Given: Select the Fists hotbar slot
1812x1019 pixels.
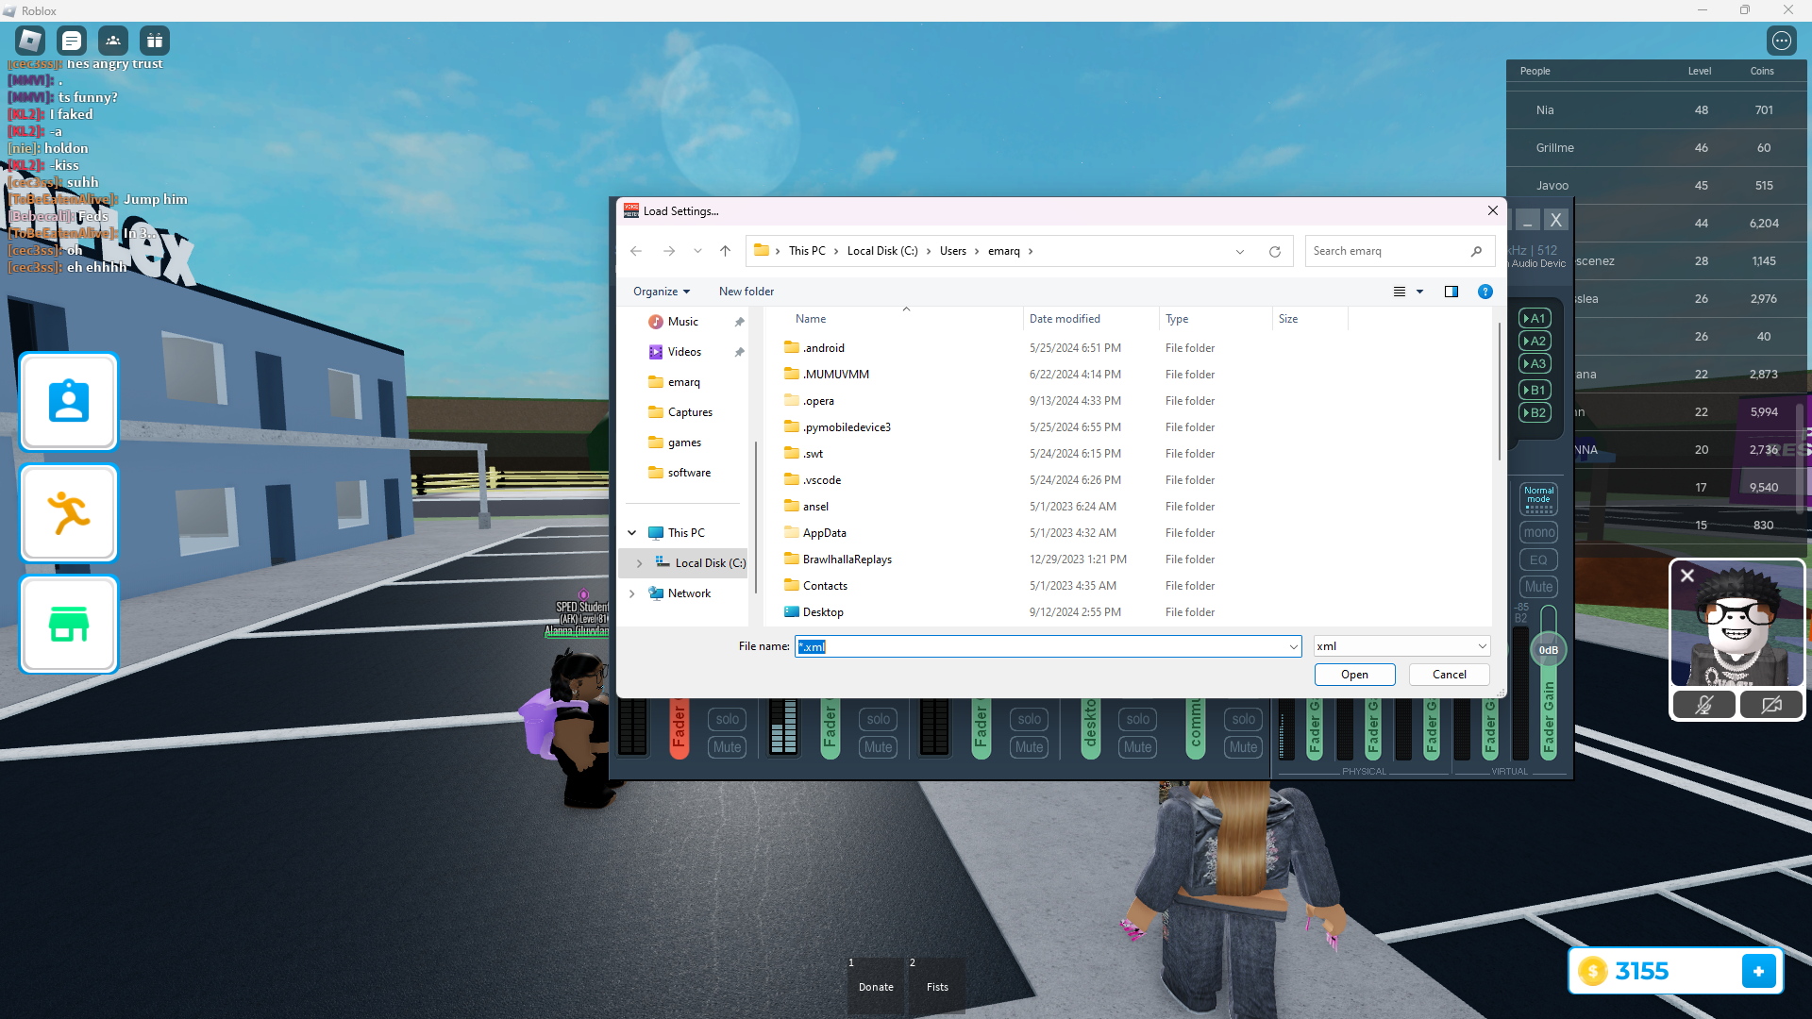Looking at the screenshot, I should click(937, 985).
